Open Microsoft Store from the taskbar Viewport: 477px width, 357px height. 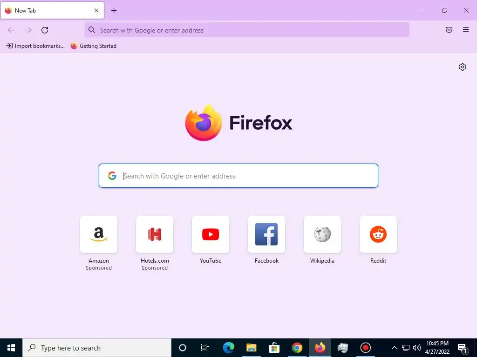[274, 348]
